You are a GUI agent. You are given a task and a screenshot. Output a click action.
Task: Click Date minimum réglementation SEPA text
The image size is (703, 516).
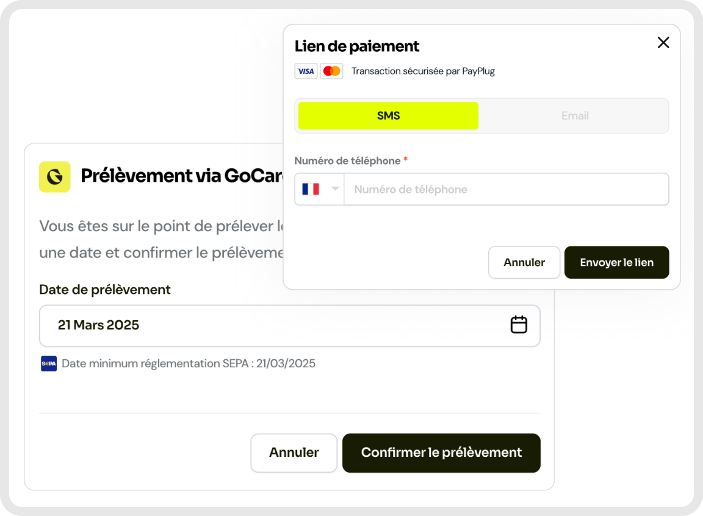189,364
